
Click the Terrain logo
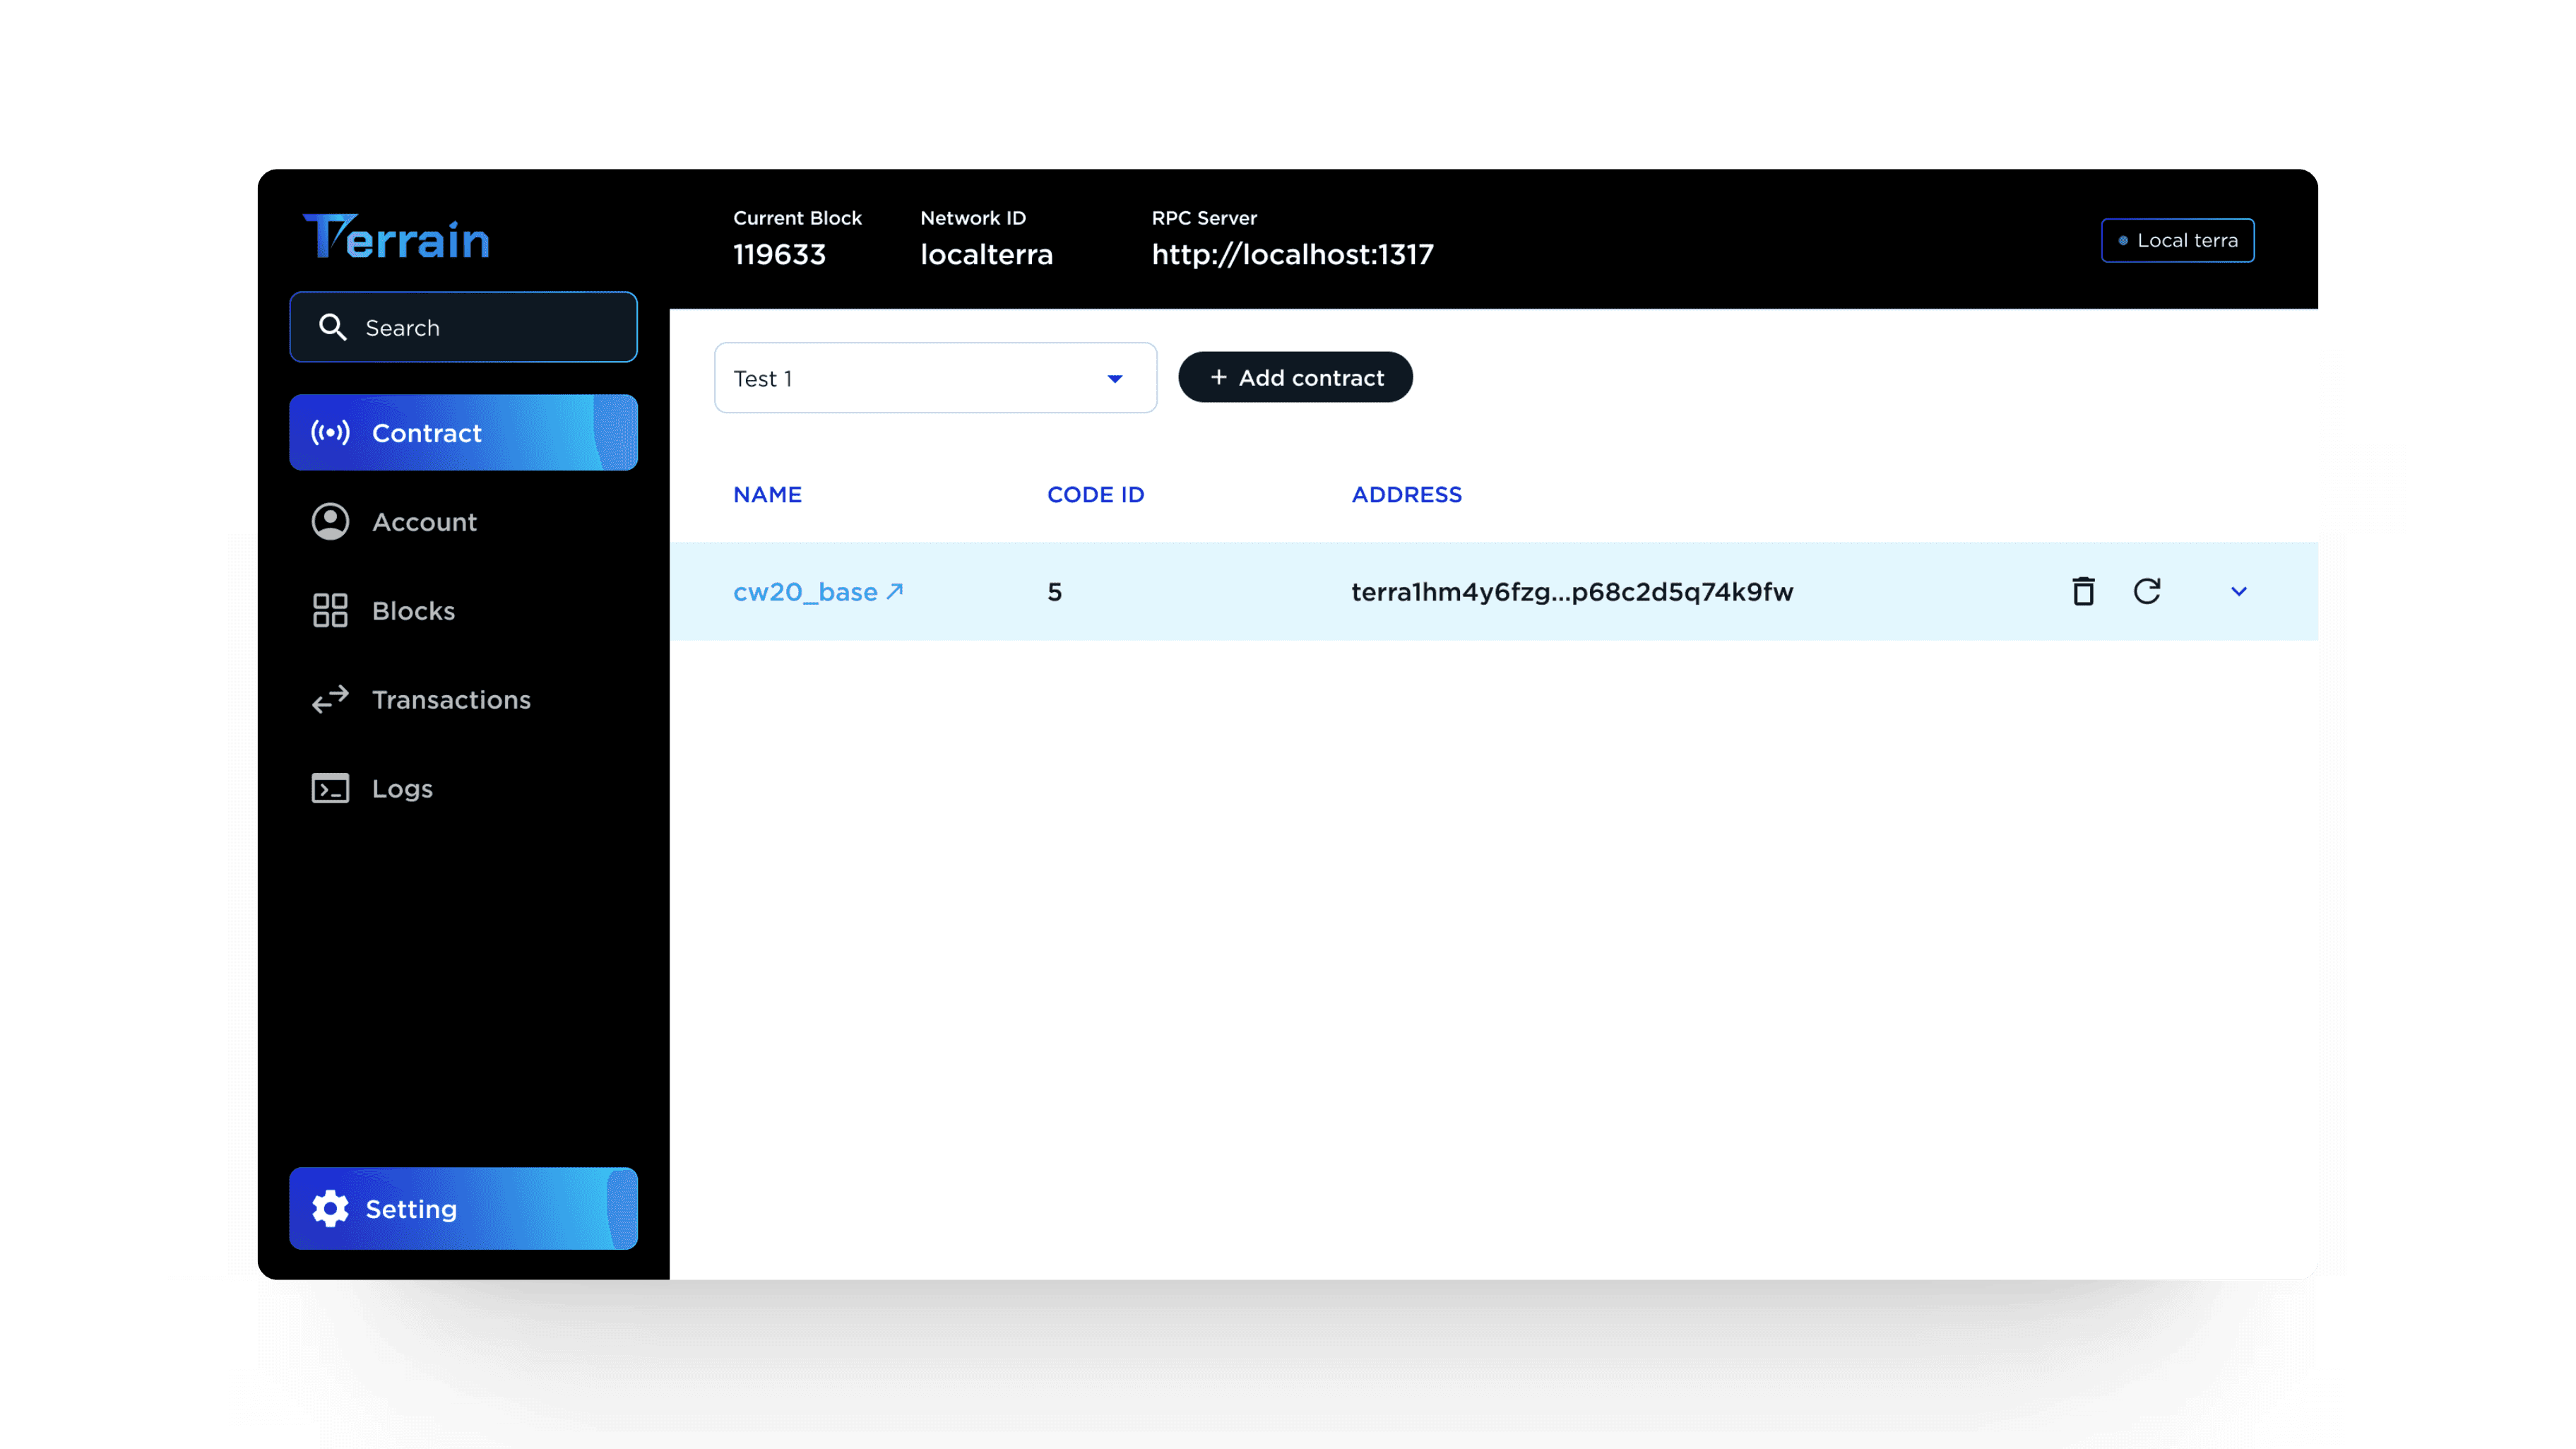[396, 237]
